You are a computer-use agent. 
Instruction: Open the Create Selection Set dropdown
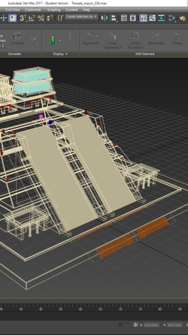81,17
